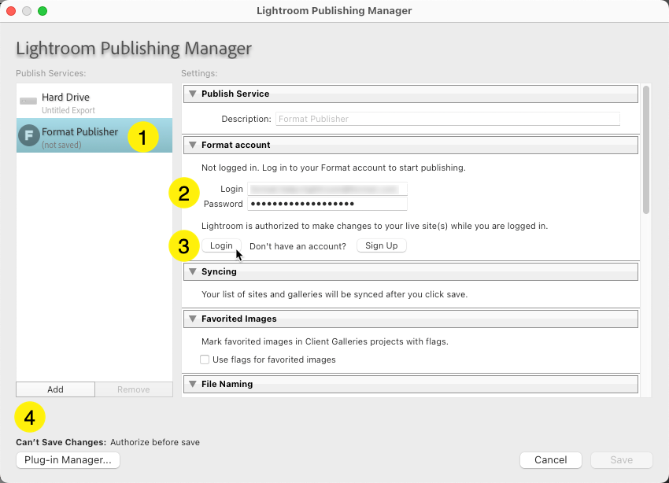Image resolution: width=669 pixels, height=483 pixels.
Task: Click the red window close button
Action: click(12, 11)
